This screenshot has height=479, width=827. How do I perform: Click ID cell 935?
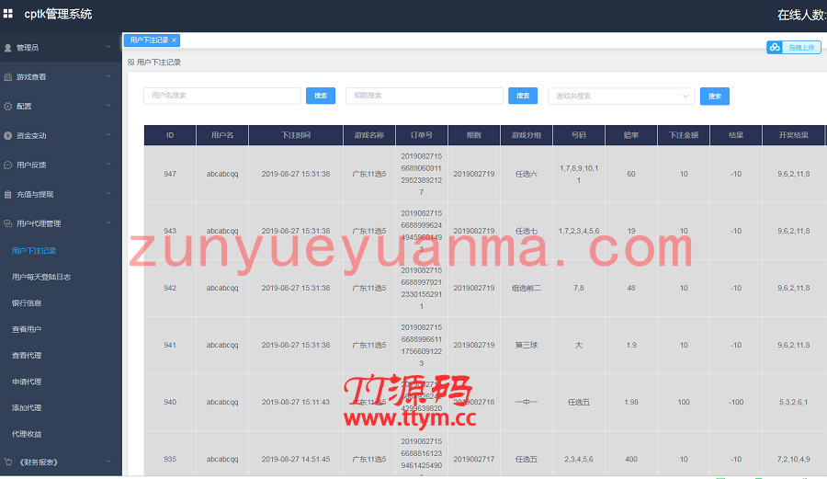coord(170,459)
